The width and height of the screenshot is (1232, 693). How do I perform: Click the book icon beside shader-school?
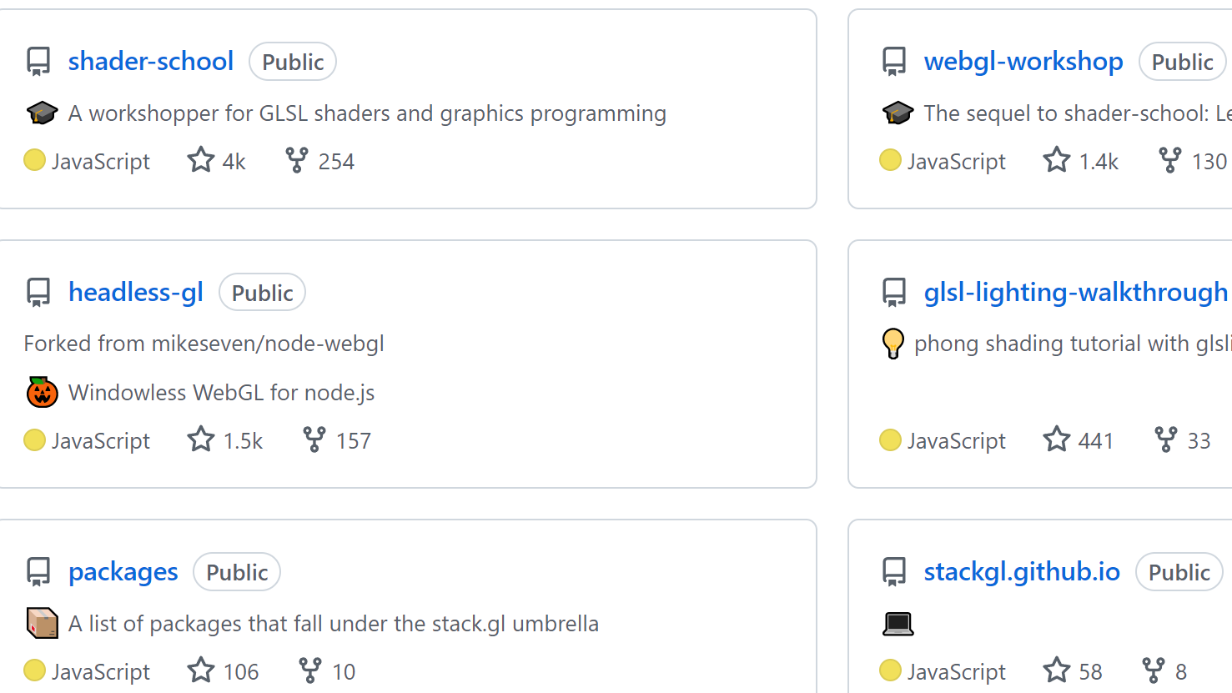point(38,61)
